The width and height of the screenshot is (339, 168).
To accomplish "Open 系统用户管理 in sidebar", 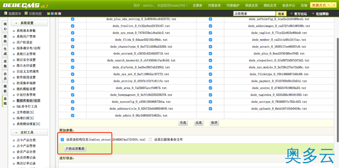I will pos(26,37).
